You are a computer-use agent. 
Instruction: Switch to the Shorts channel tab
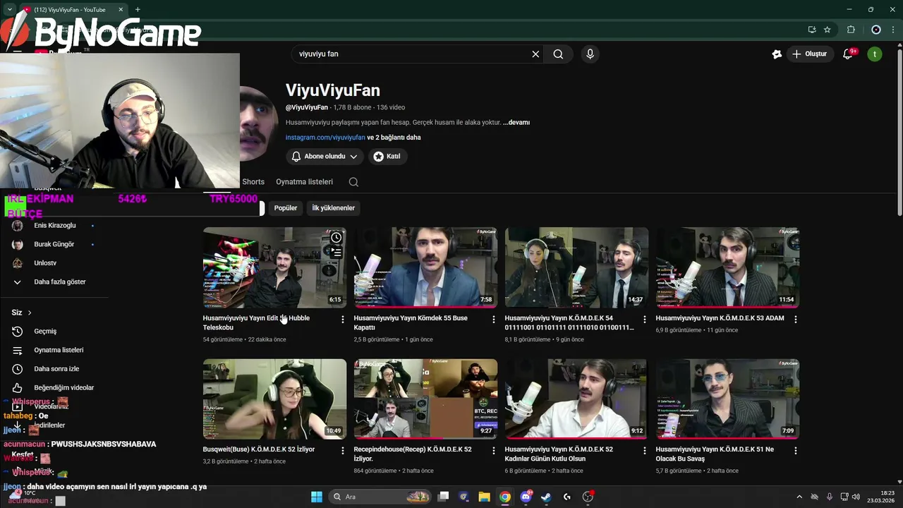click(253, 182)
